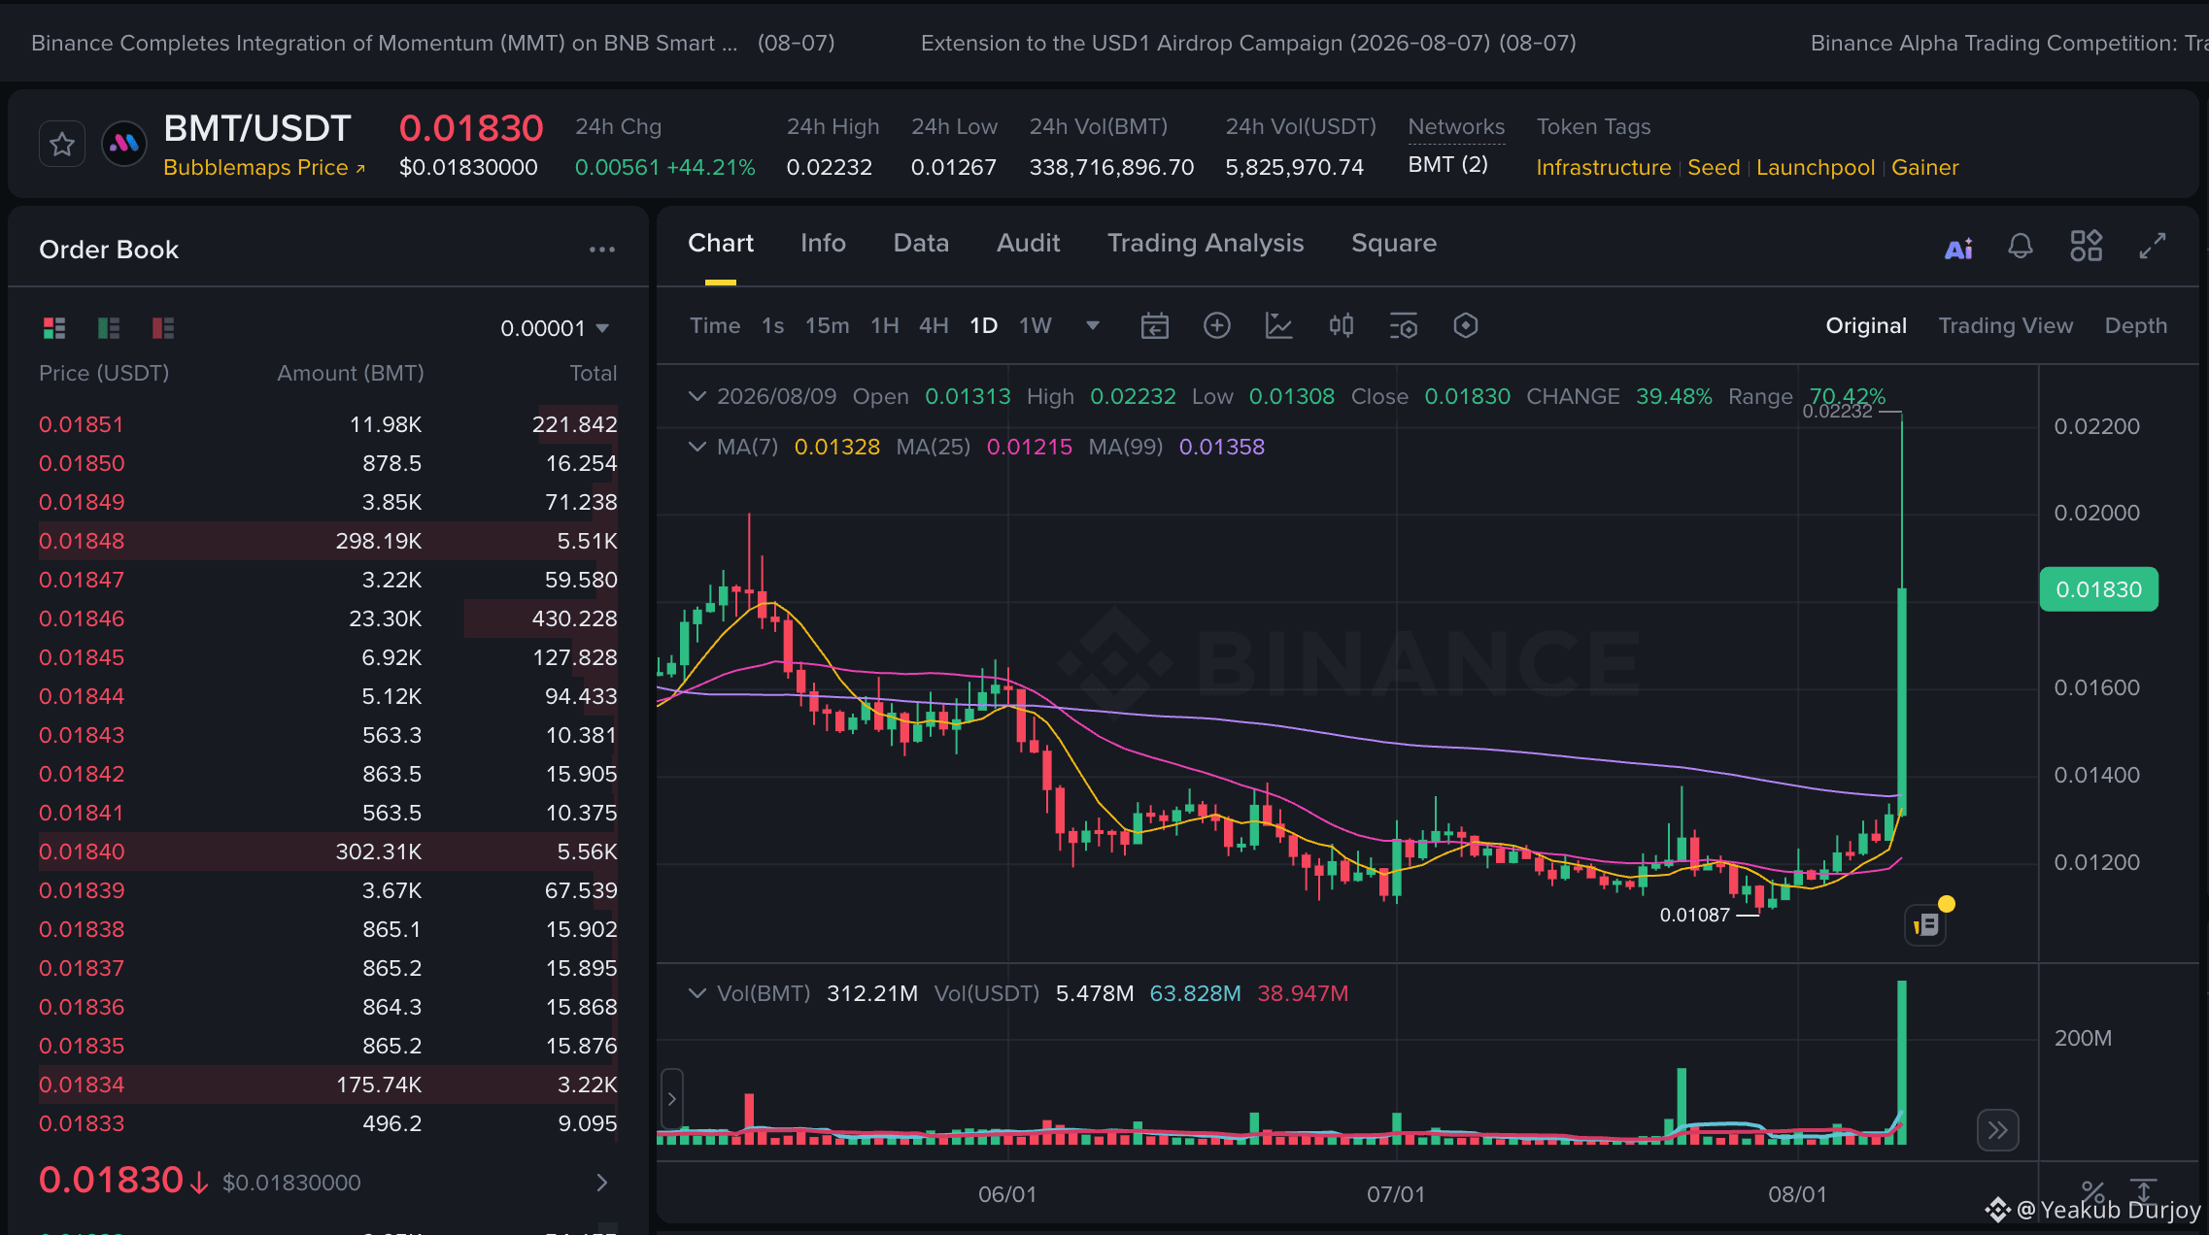Select the 15m interval
The image size is (2209, 1235).
827,326
